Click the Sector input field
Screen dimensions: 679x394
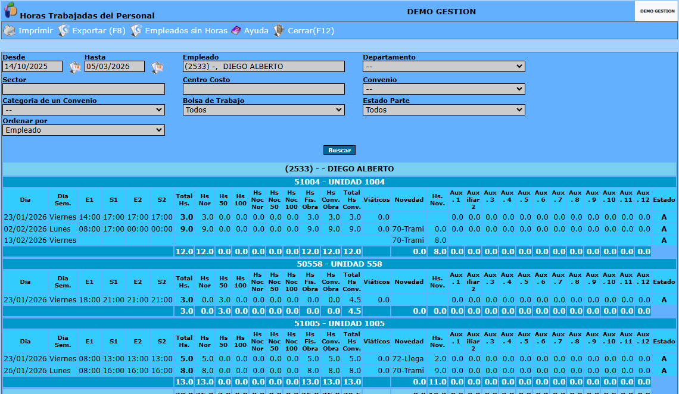coord(83,89)
